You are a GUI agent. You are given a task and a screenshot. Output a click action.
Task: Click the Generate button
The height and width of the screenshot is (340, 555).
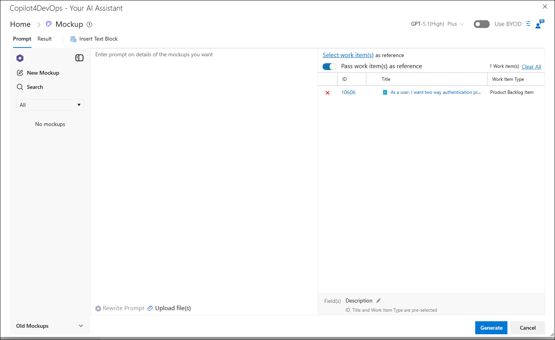pos(491,328)
